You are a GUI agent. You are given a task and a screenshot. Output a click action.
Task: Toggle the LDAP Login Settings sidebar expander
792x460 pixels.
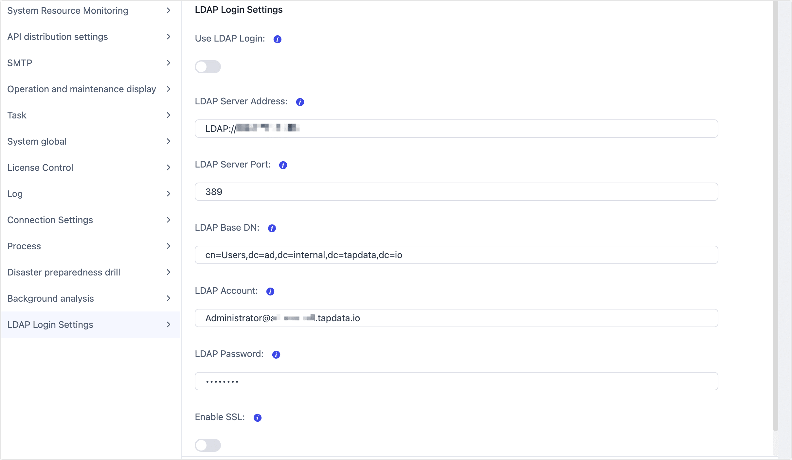pos(169,324)
